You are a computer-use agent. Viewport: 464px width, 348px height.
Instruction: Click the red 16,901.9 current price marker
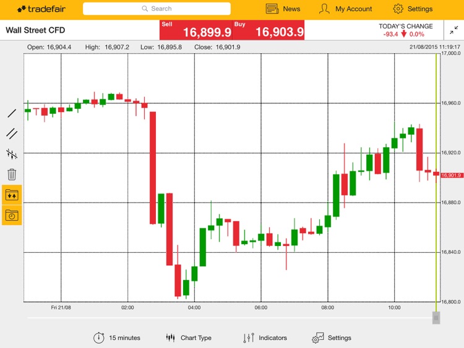[451, 176]
